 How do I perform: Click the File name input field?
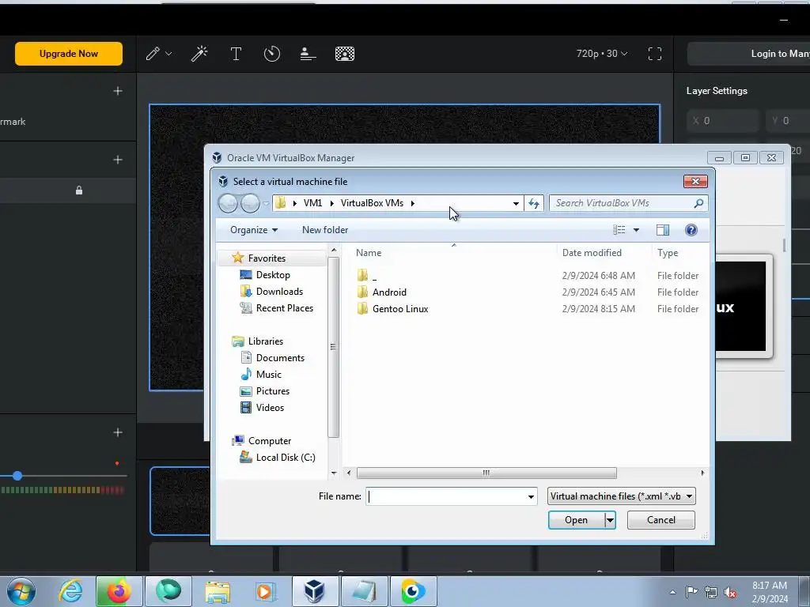(x=446, y=496)
